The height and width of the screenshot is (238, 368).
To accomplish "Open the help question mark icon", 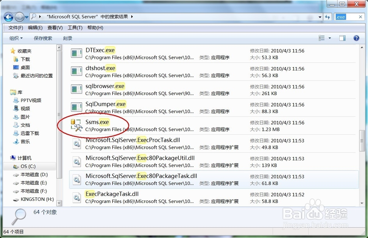I will coord(356,38).
